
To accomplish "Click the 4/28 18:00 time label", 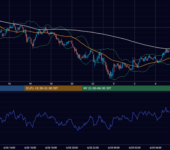I will coord(51,147).
